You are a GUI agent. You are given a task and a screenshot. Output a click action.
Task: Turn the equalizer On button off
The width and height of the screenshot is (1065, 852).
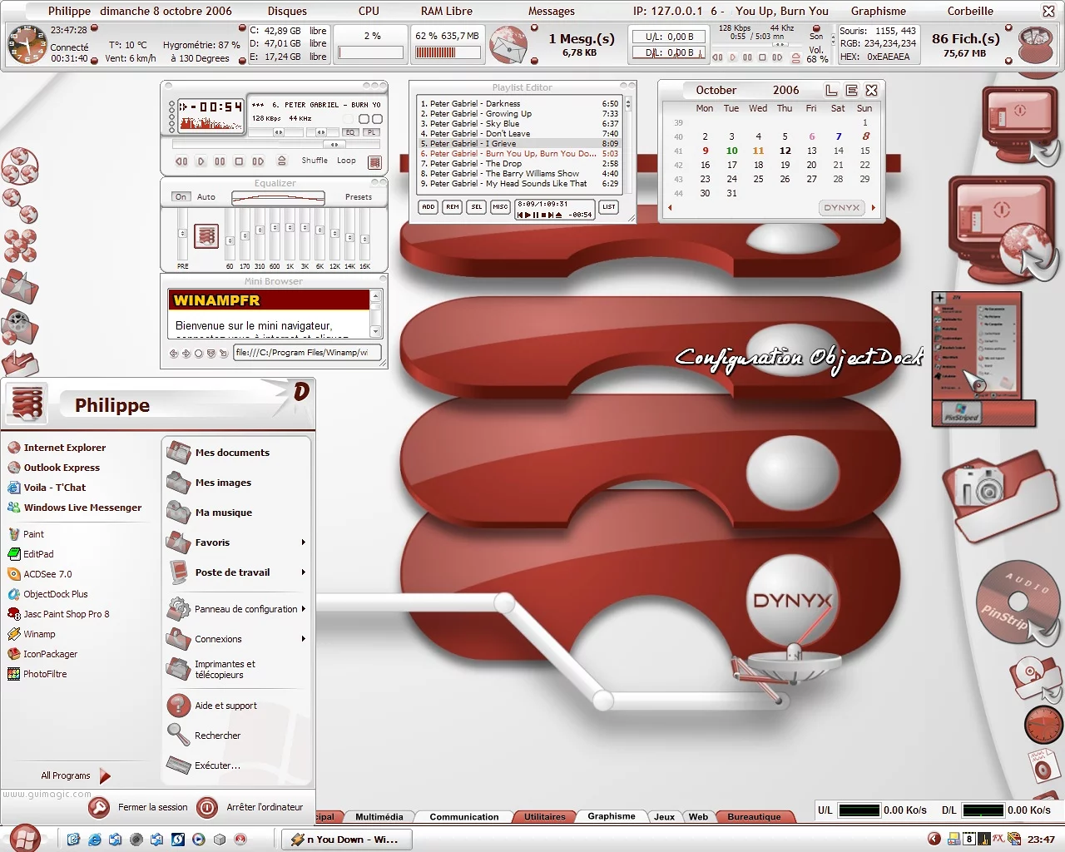pos(181,197)
